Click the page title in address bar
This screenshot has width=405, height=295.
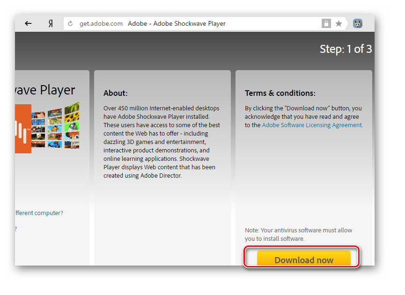tap(177, 23)
